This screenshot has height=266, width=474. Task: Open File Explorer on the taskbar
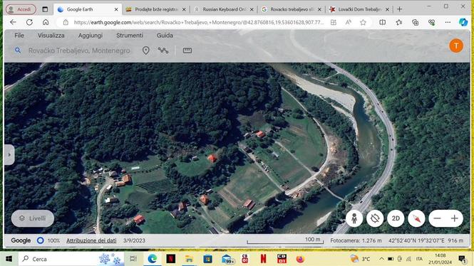[x=189, y=259]
